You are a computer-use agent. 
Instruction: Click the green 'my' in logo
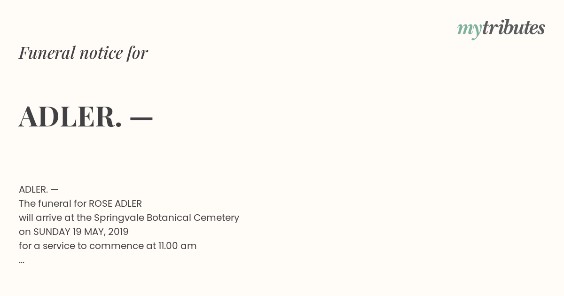[x=469, y=30]
